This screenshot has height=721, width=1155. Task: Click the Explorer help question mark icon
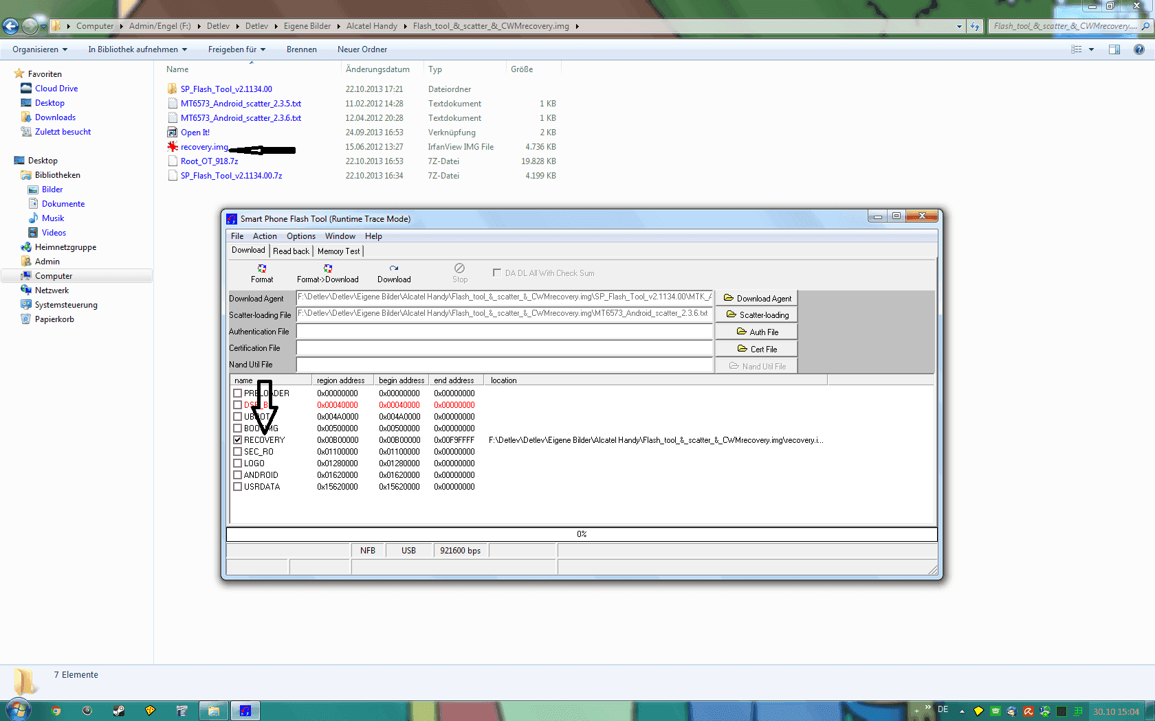pyautogui.click(x=1139, y=49)
